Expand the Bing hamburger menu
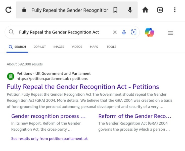The width and height of the screenshot is (185, 151). [x=170, y=33]
